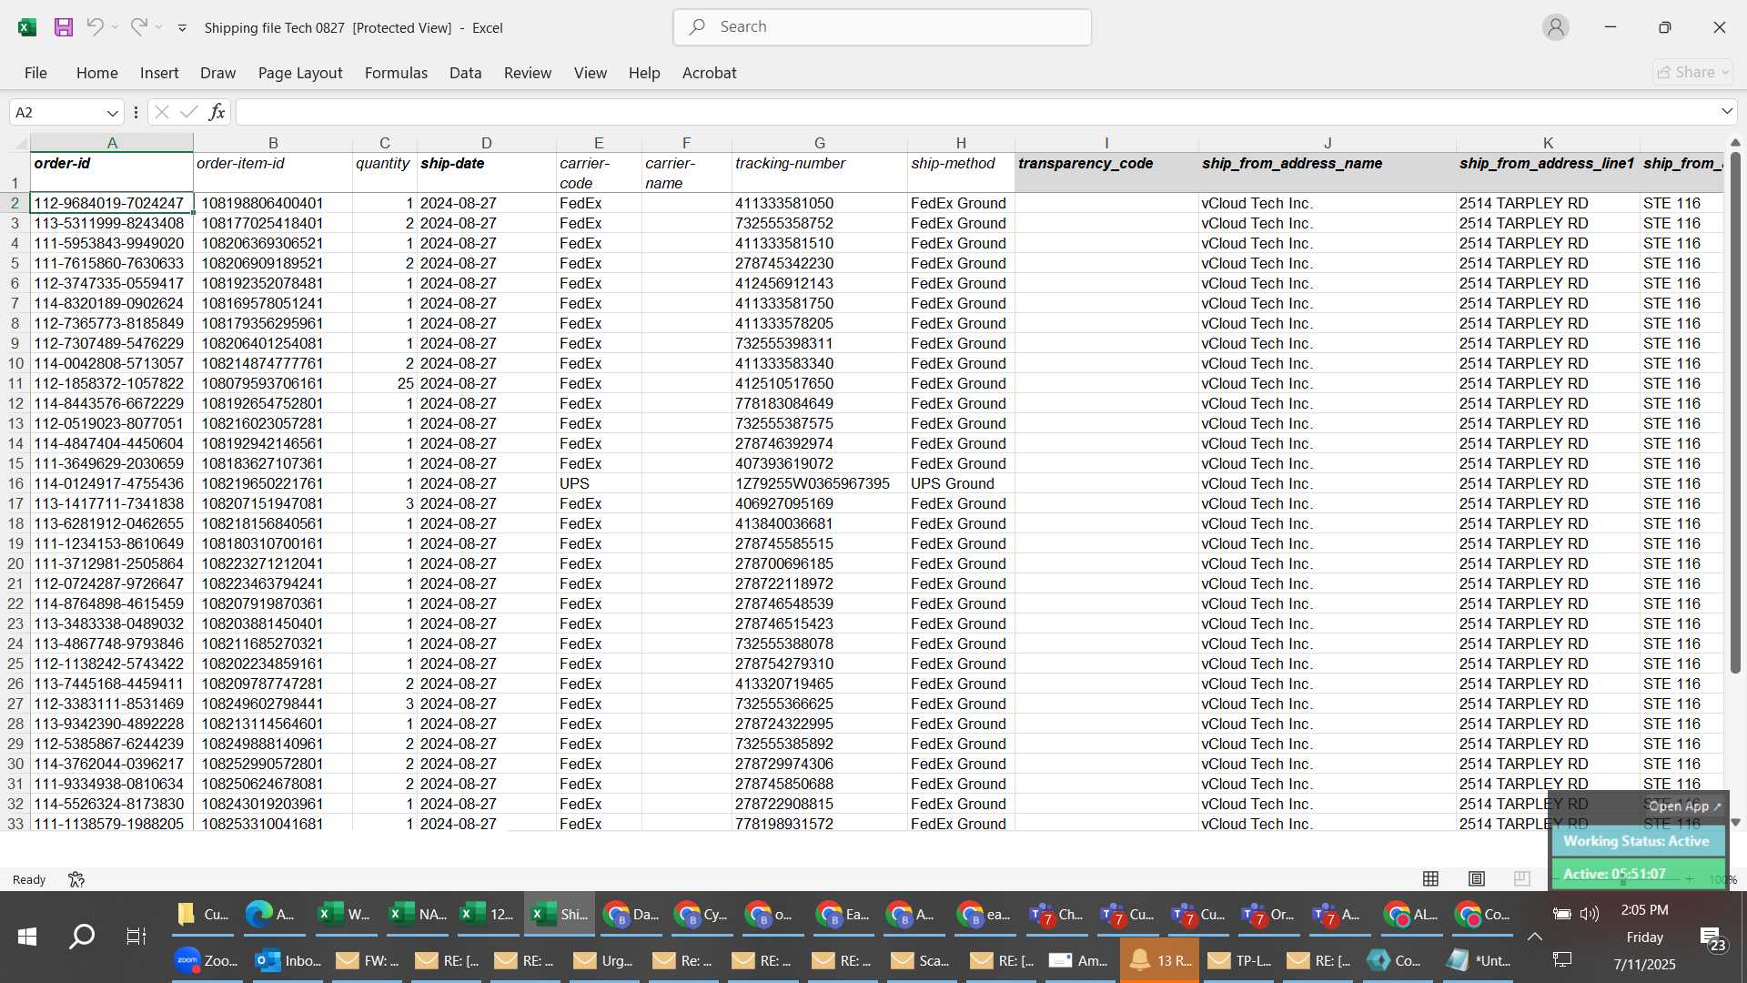This screenshot has width=1747, height=983.
Task: Expand the formula bar chevron
Action: tap(1726, 111)
